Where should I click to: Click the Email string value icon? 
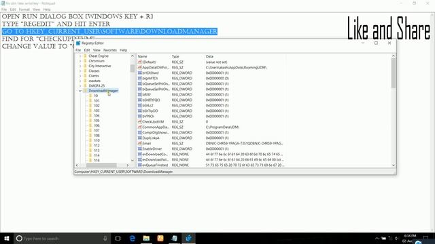click(140, 143)
